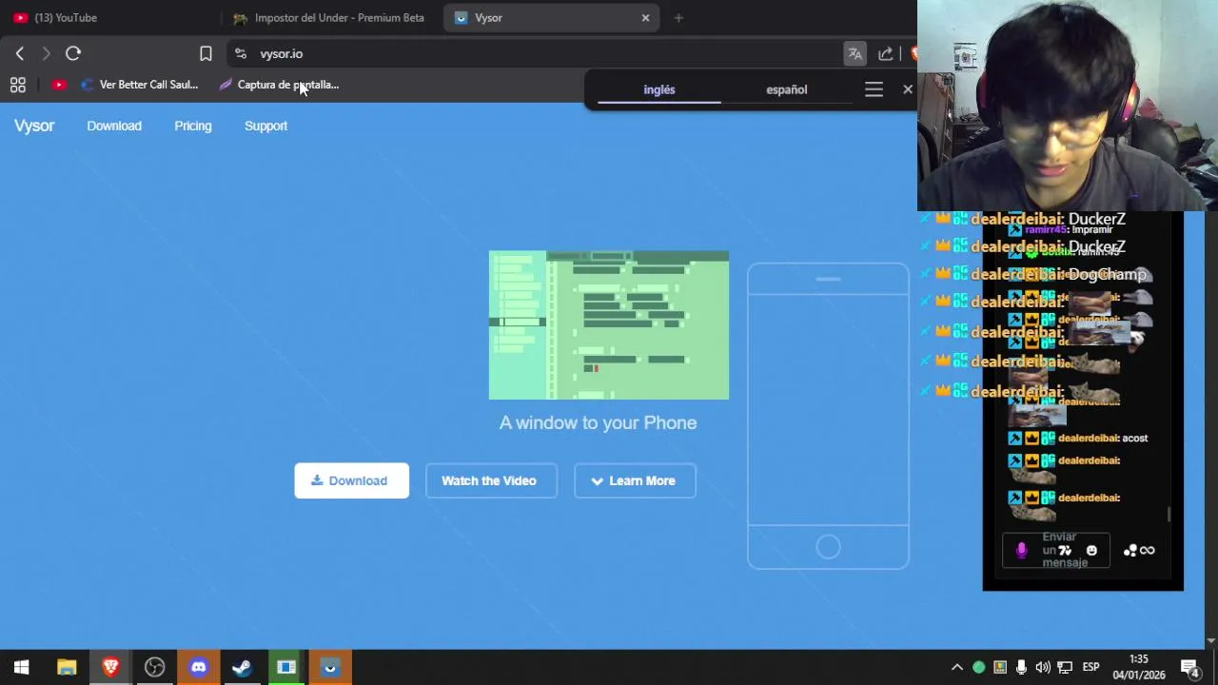Click the infinity icon beside chat input

tap(1147, 550)
